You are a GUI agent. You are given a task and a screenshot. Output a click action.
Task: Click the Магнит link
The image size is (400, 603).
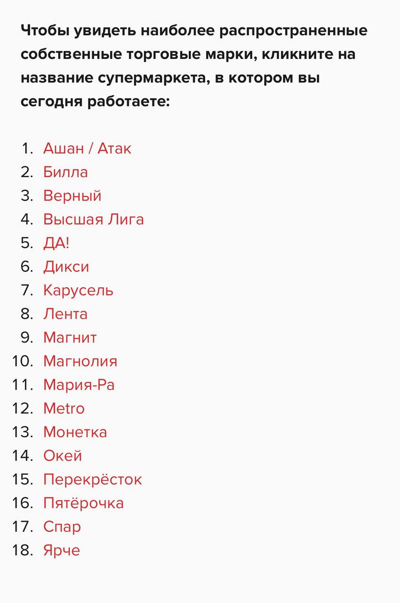click(70, 338)
